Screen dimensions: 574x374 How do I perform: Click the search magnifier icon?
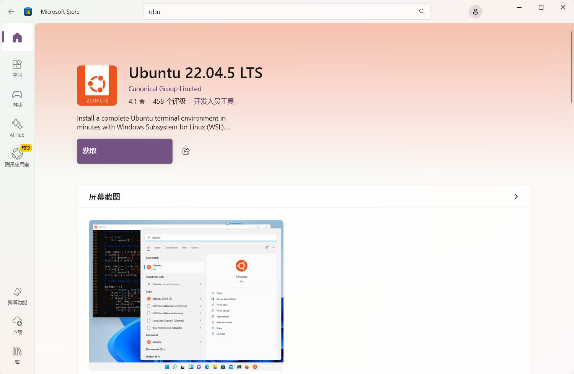[x=422, y=11]
